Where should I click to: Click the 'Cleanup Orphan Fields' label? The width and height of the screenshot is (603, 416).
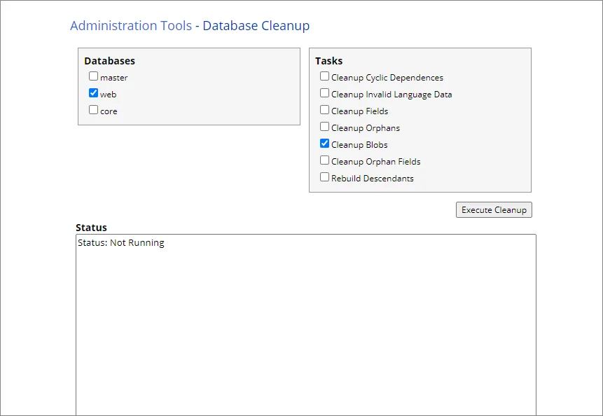[x=375, y=162]
